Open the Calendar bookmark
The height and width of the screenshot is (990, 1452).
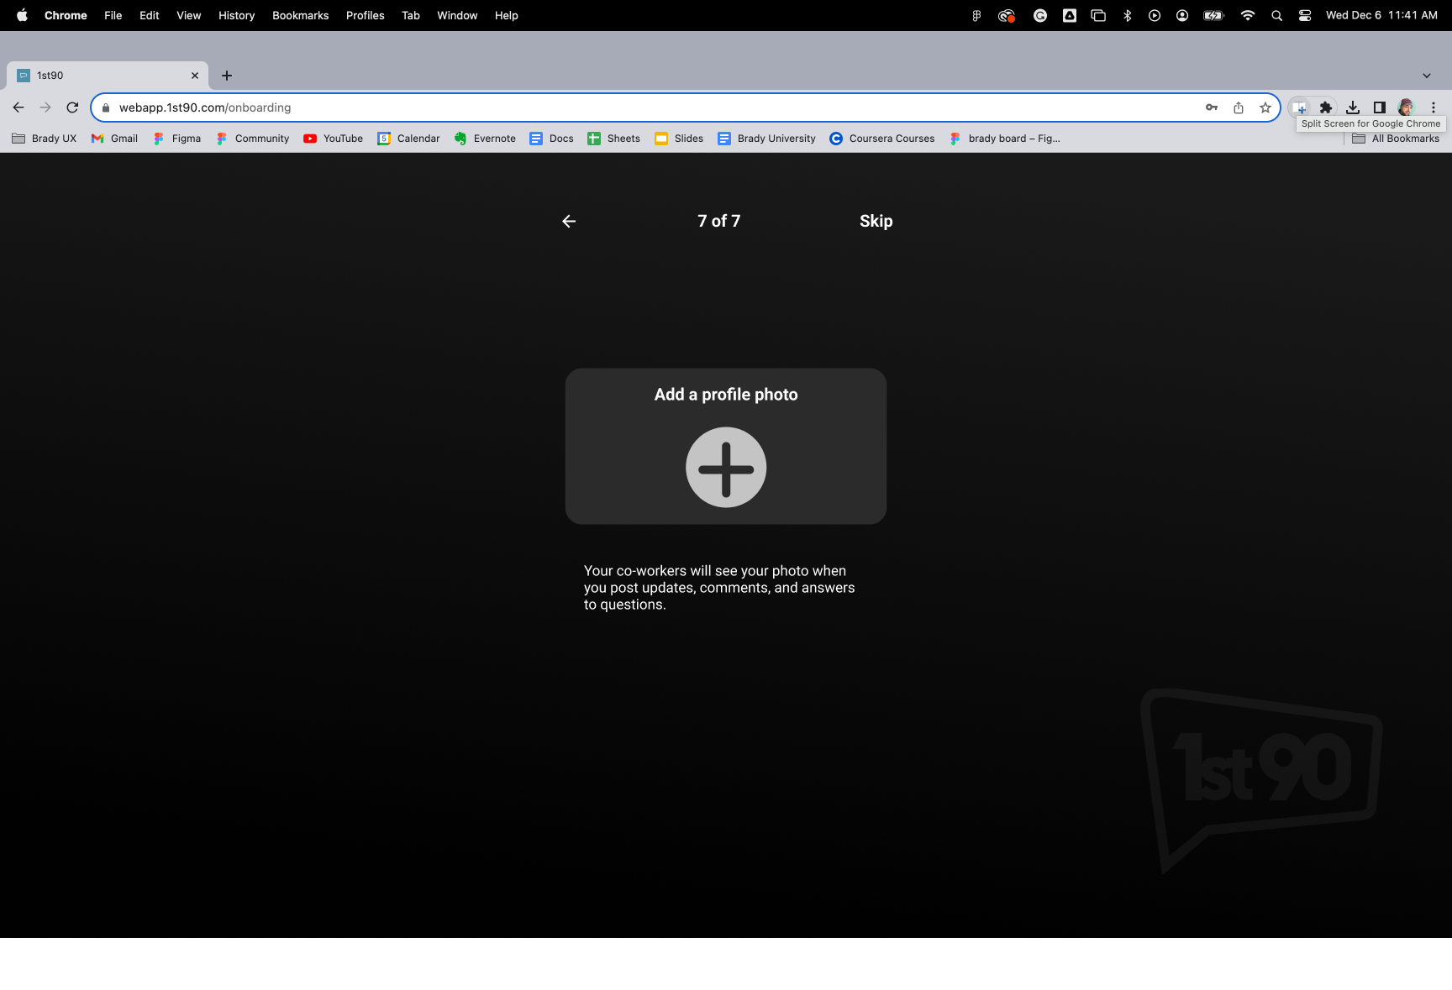click(x=408, y=139)
